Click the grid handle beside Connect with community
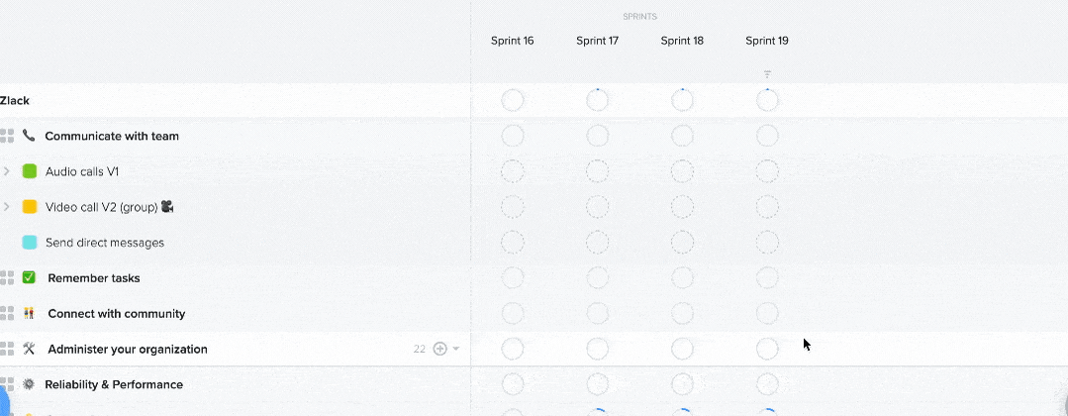Image resolution: width=1068 pixels, height=416 pixels. click(x=7, y=313)
